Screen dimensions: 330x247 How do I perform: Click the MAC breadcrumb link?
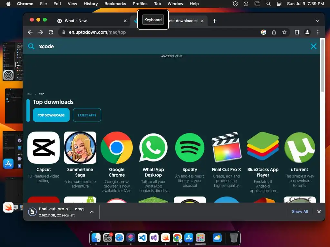click(29, 94)
